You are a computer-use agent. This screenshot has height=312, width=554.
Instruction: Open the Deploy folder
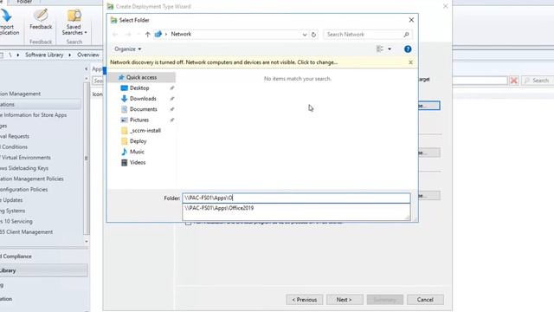point(138,141)
